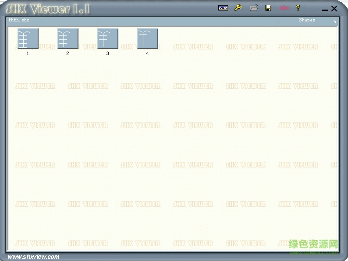Click the VISA purchase icon
This screenshot has width=348, height=261.
223,8
